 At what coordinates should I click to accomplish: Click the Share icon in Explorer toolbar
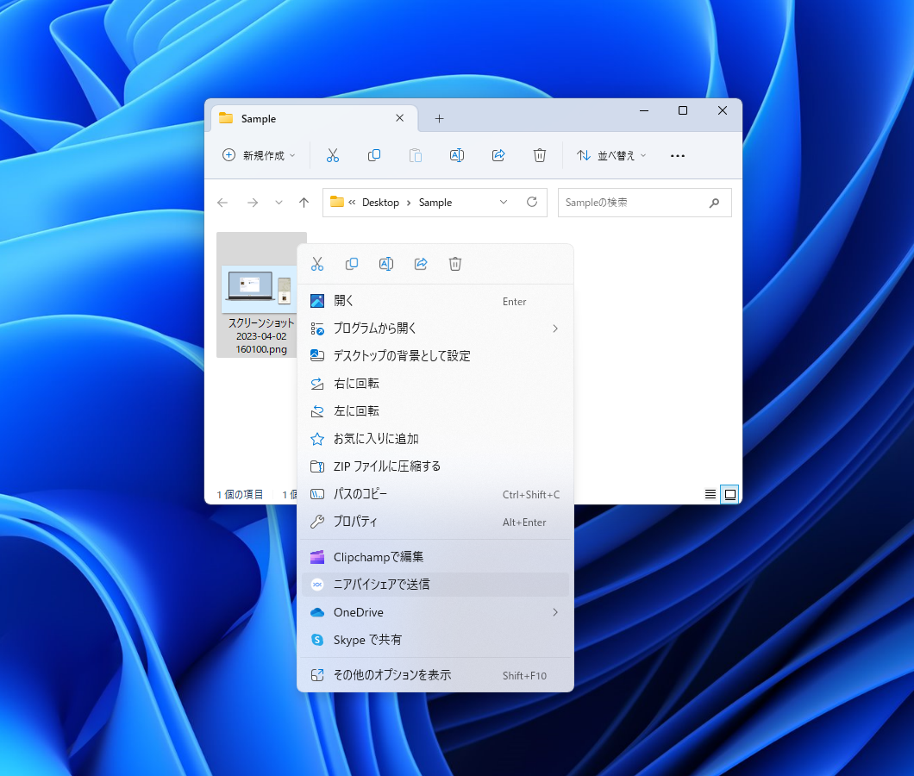pyautogui.click(x=498, y=155)
